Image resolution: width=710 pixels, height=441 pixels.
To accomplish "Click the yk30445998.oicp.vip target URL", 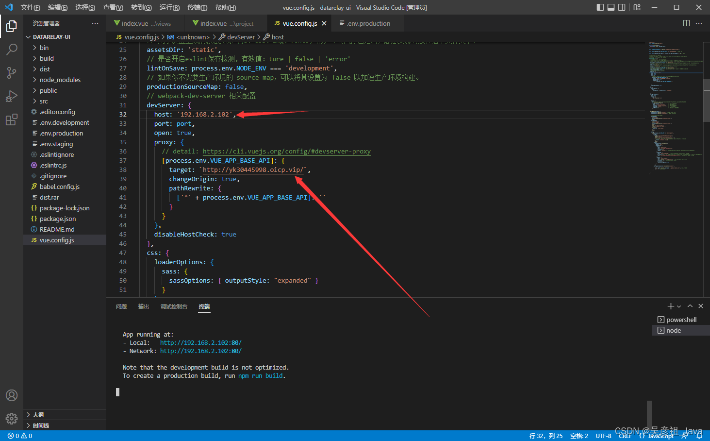I will coord(253,170).
